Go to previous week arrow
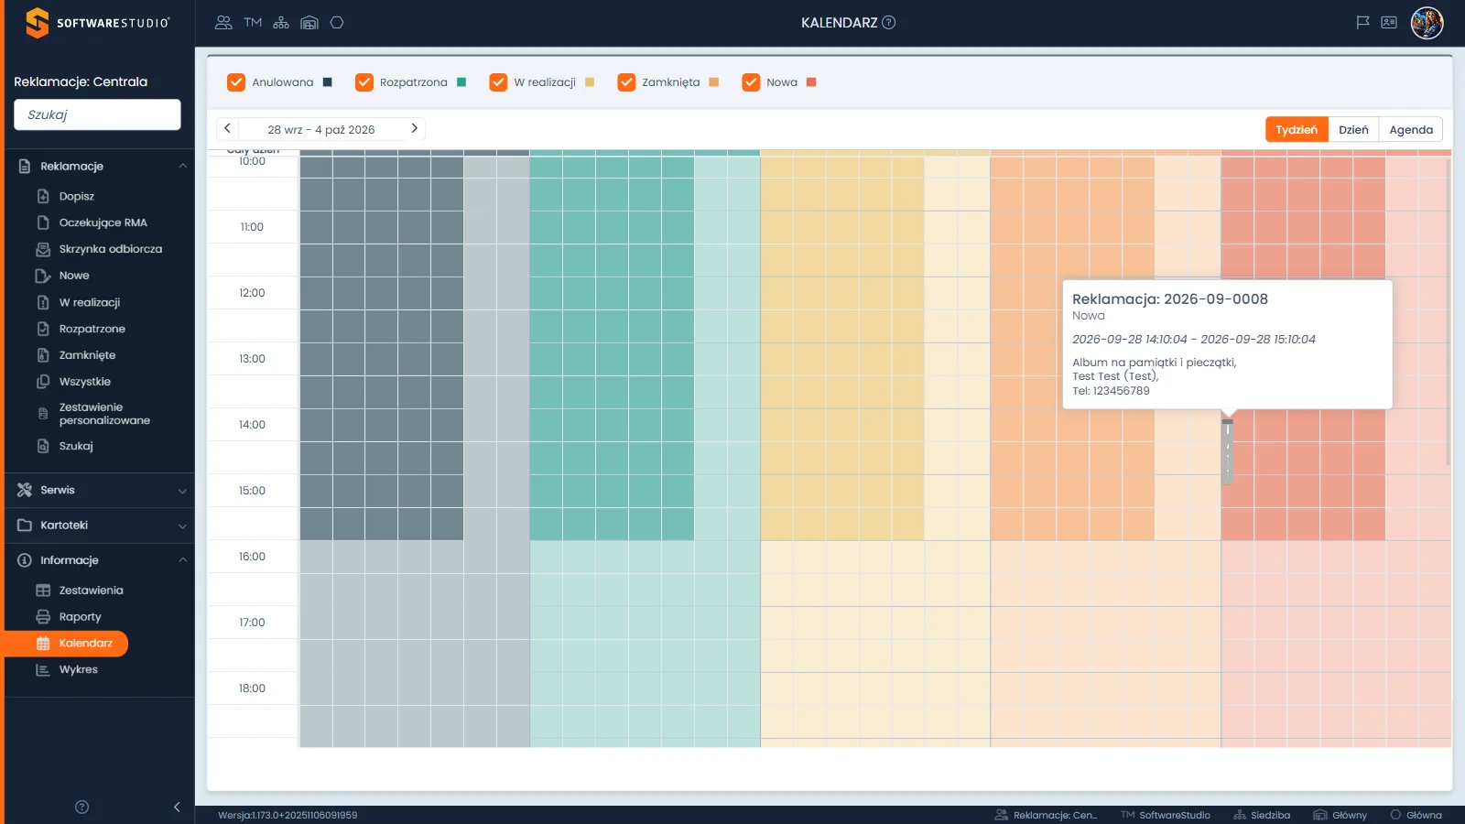This screenshot has width=1465, height=824. 227,129
